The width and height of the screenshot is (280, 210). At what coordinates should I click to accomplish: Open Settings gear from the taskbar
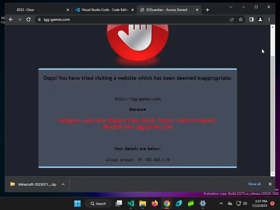click(x=203, y=203)
